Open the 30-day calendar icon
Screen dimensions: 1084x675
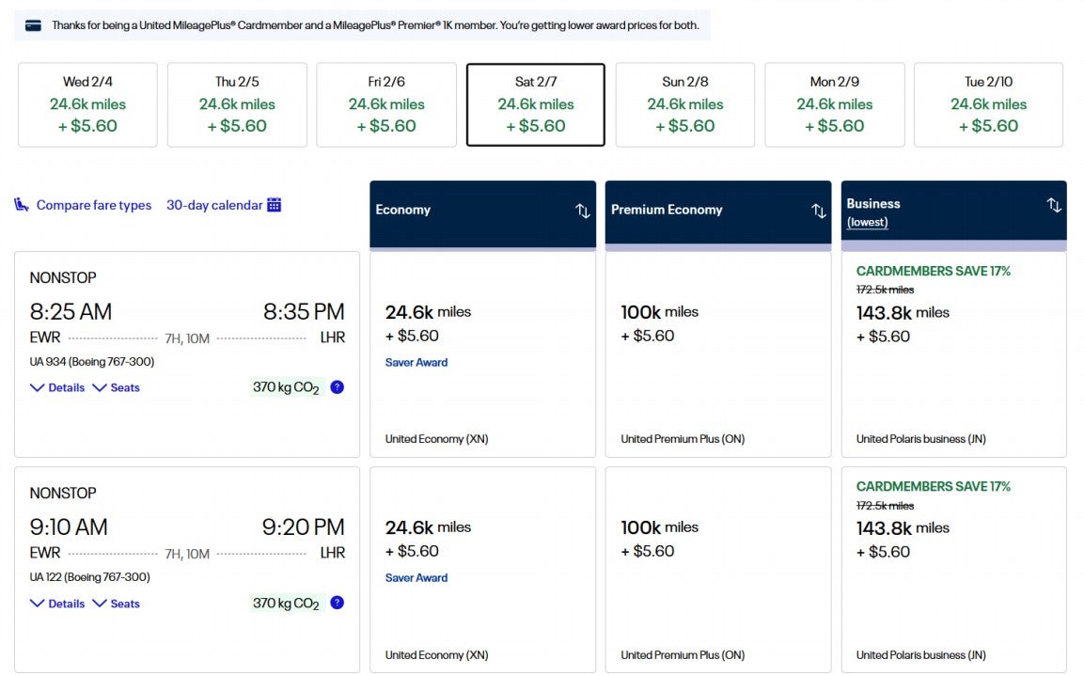point(273,204)
